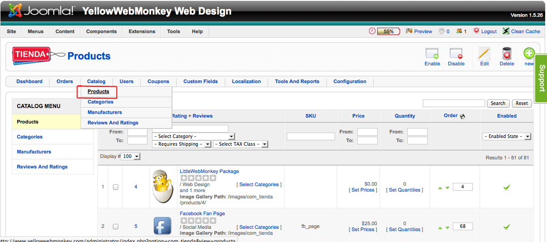Open the Display # count dropdown

point(131,156)
